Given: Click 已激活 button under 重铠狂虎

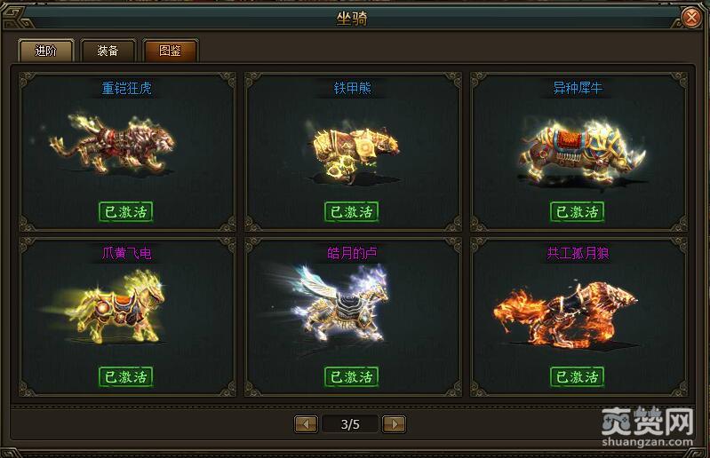Looking at the screenshot, I should (x=126, y=211).
